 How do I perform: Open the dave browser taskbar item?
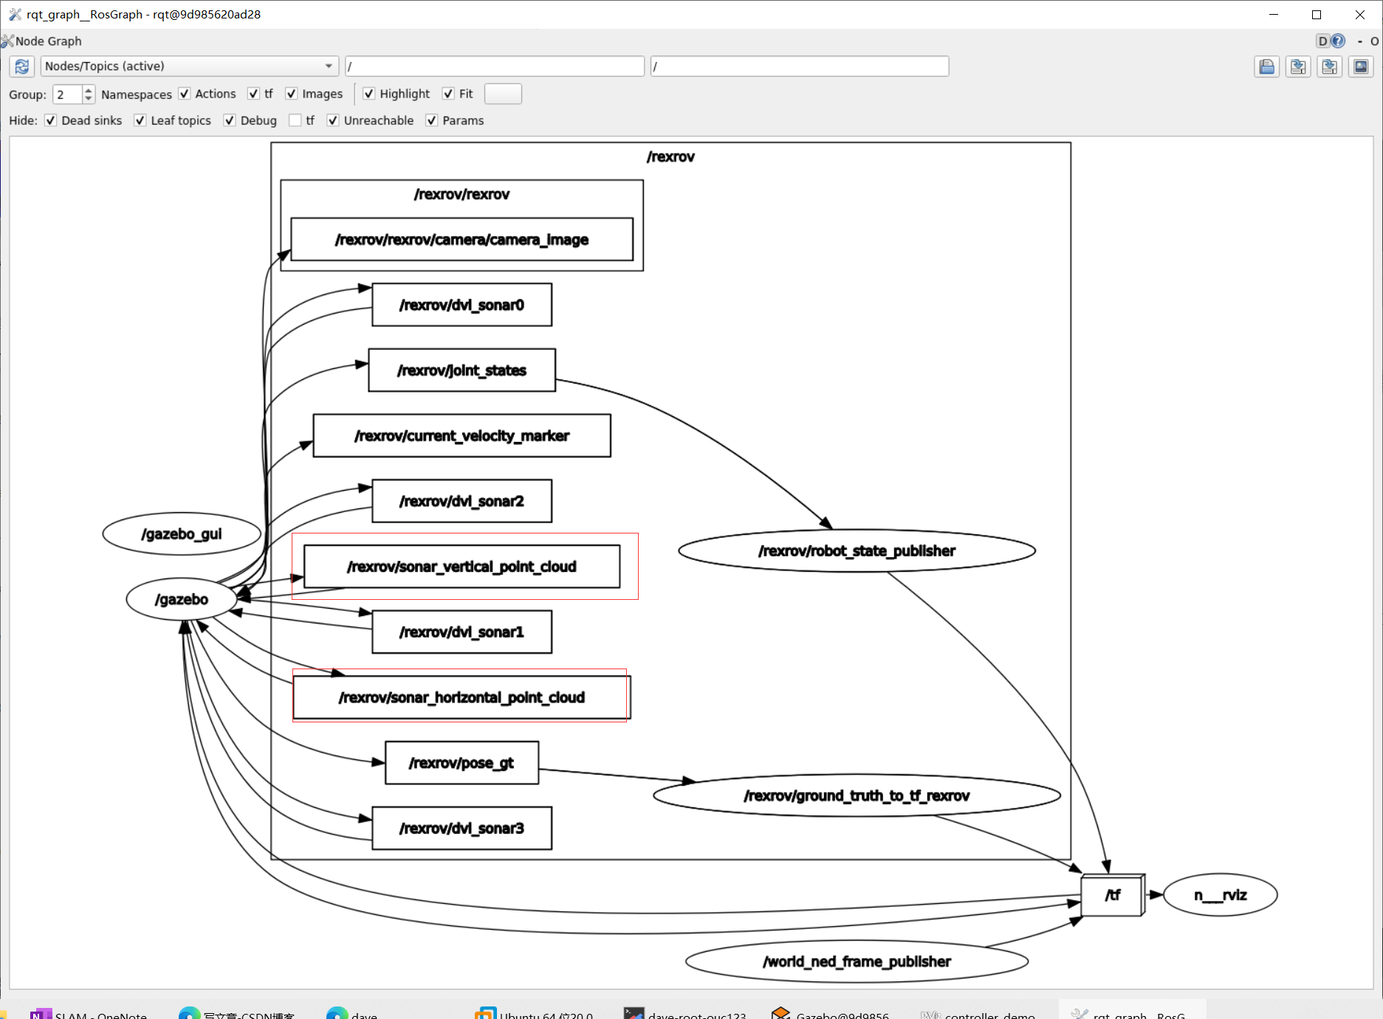click(x=353, y=1013)
